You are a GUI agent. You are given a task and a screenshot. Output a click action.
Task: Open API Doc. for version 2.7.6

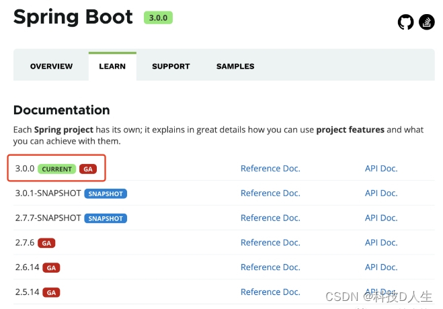pos(381,242)
